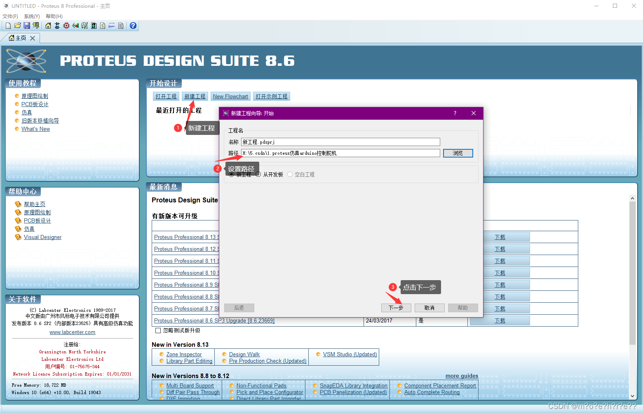
Task: Open the PCB板设计 tutorial link
Action: pyautogui.click(x=35, y=104)
